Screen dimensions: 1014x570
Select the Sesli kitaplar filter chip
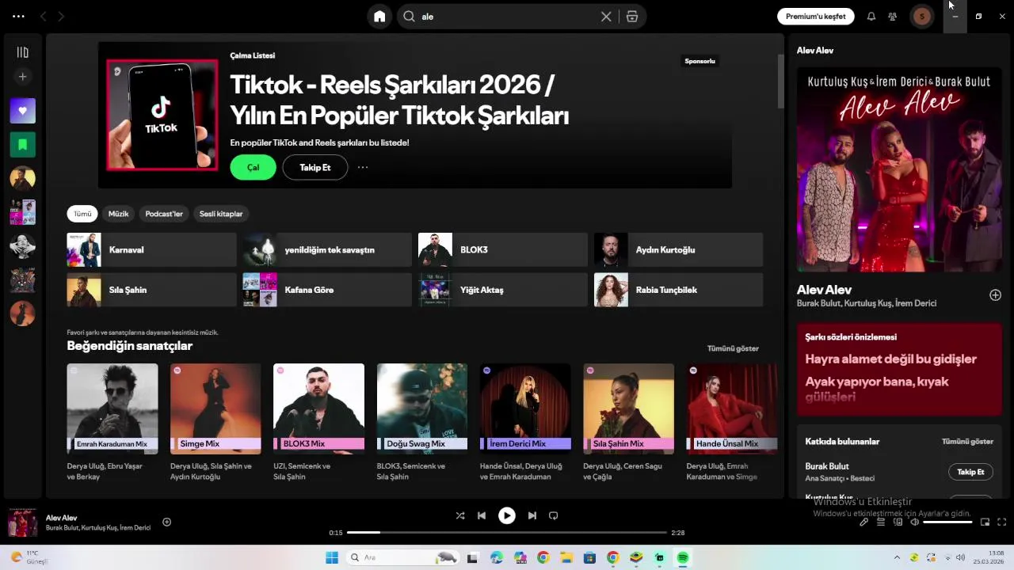[x=221, y=214]
